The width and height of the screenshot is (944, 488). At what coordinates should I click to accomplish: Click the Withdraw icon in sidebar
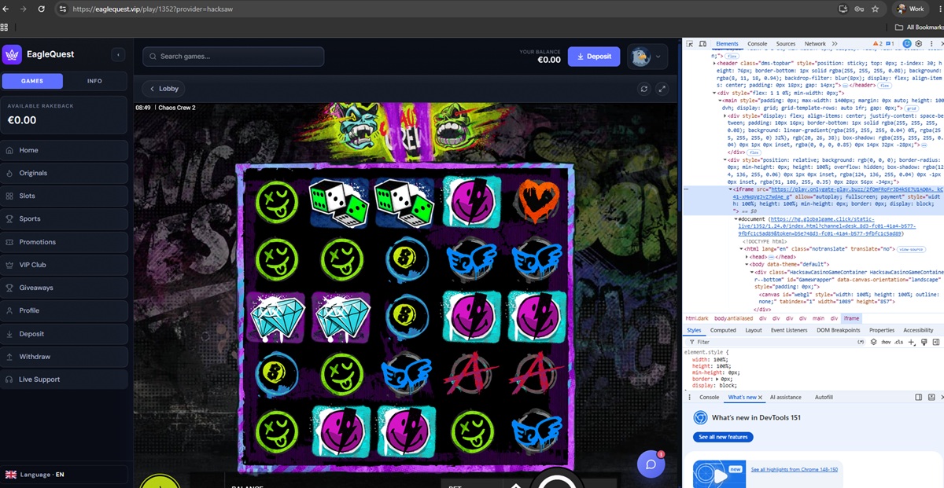click(9, 357)
